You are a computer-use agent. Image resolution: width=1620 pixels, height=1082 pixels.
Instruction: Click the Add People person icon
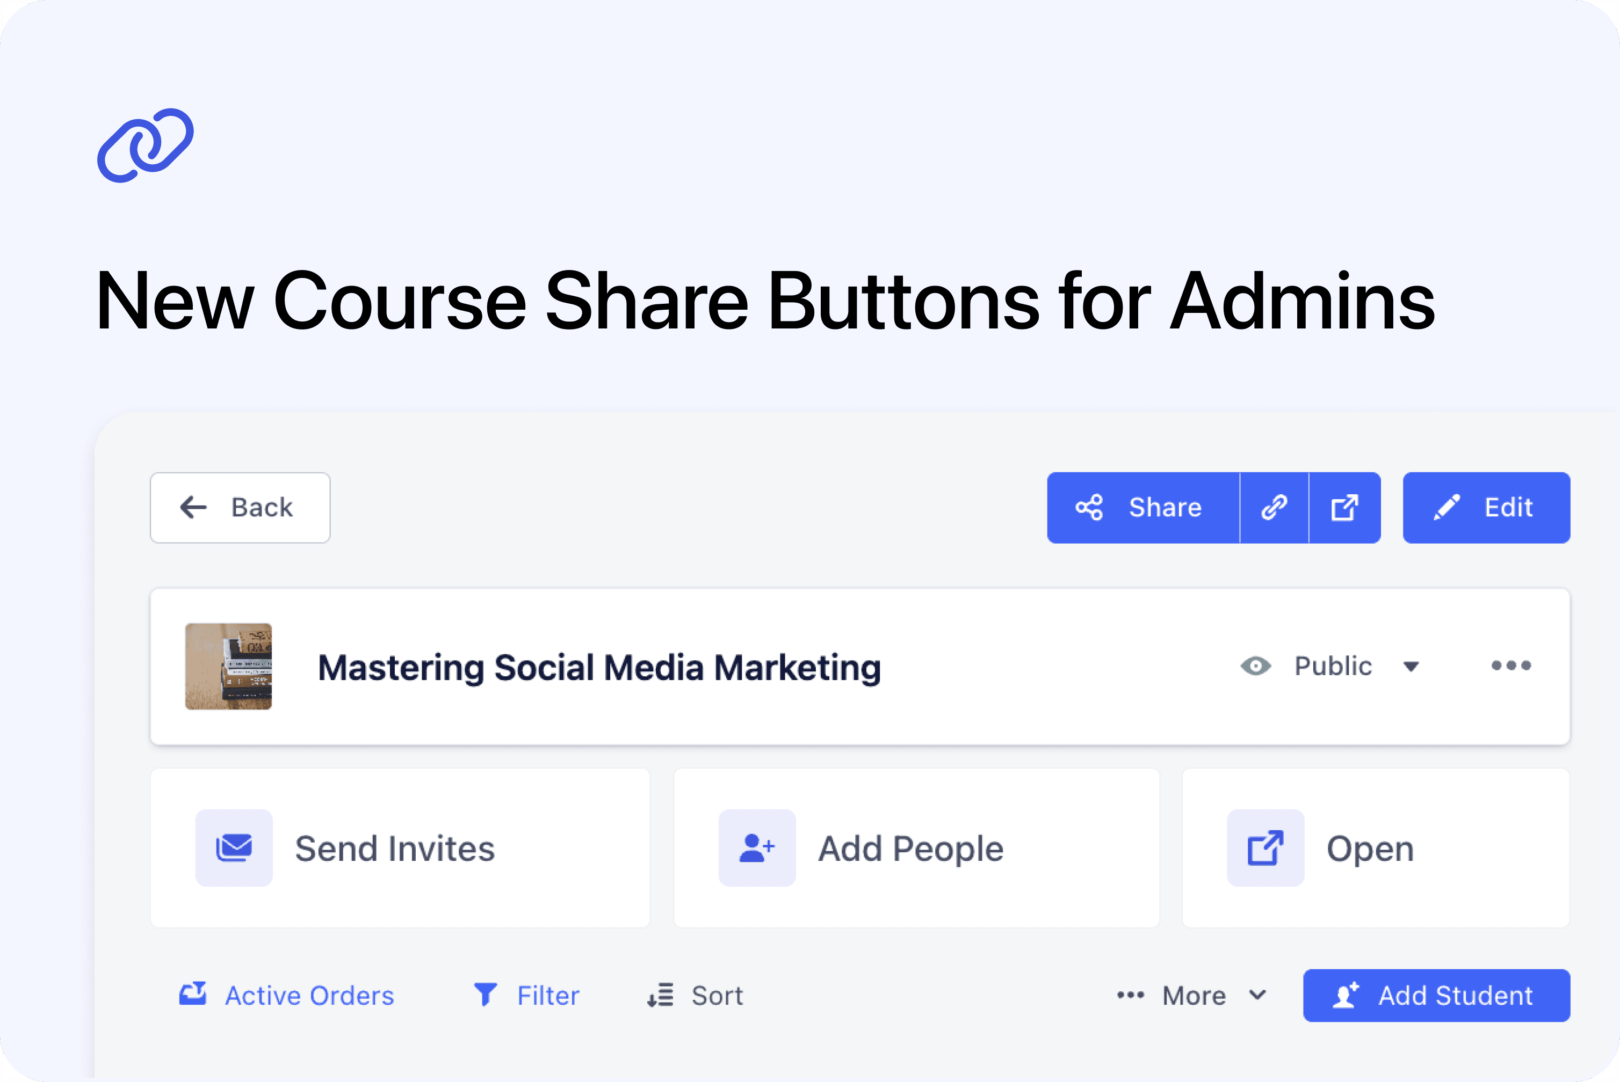tap(757, 848)
